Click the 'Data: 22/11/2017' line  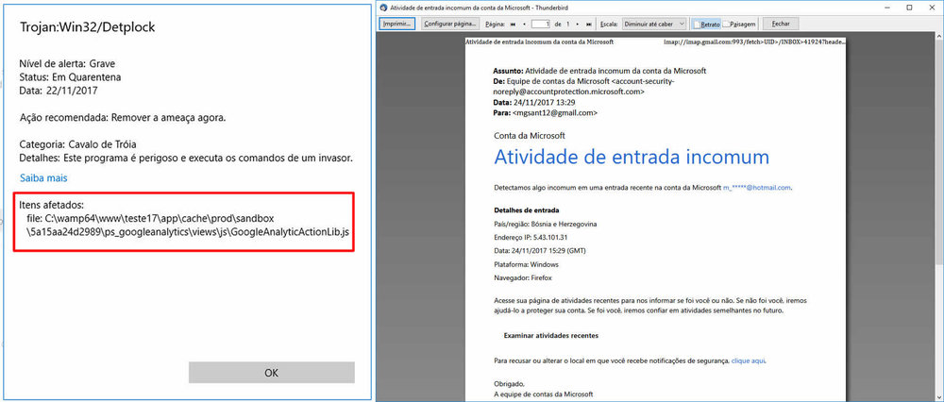(59, 91)
